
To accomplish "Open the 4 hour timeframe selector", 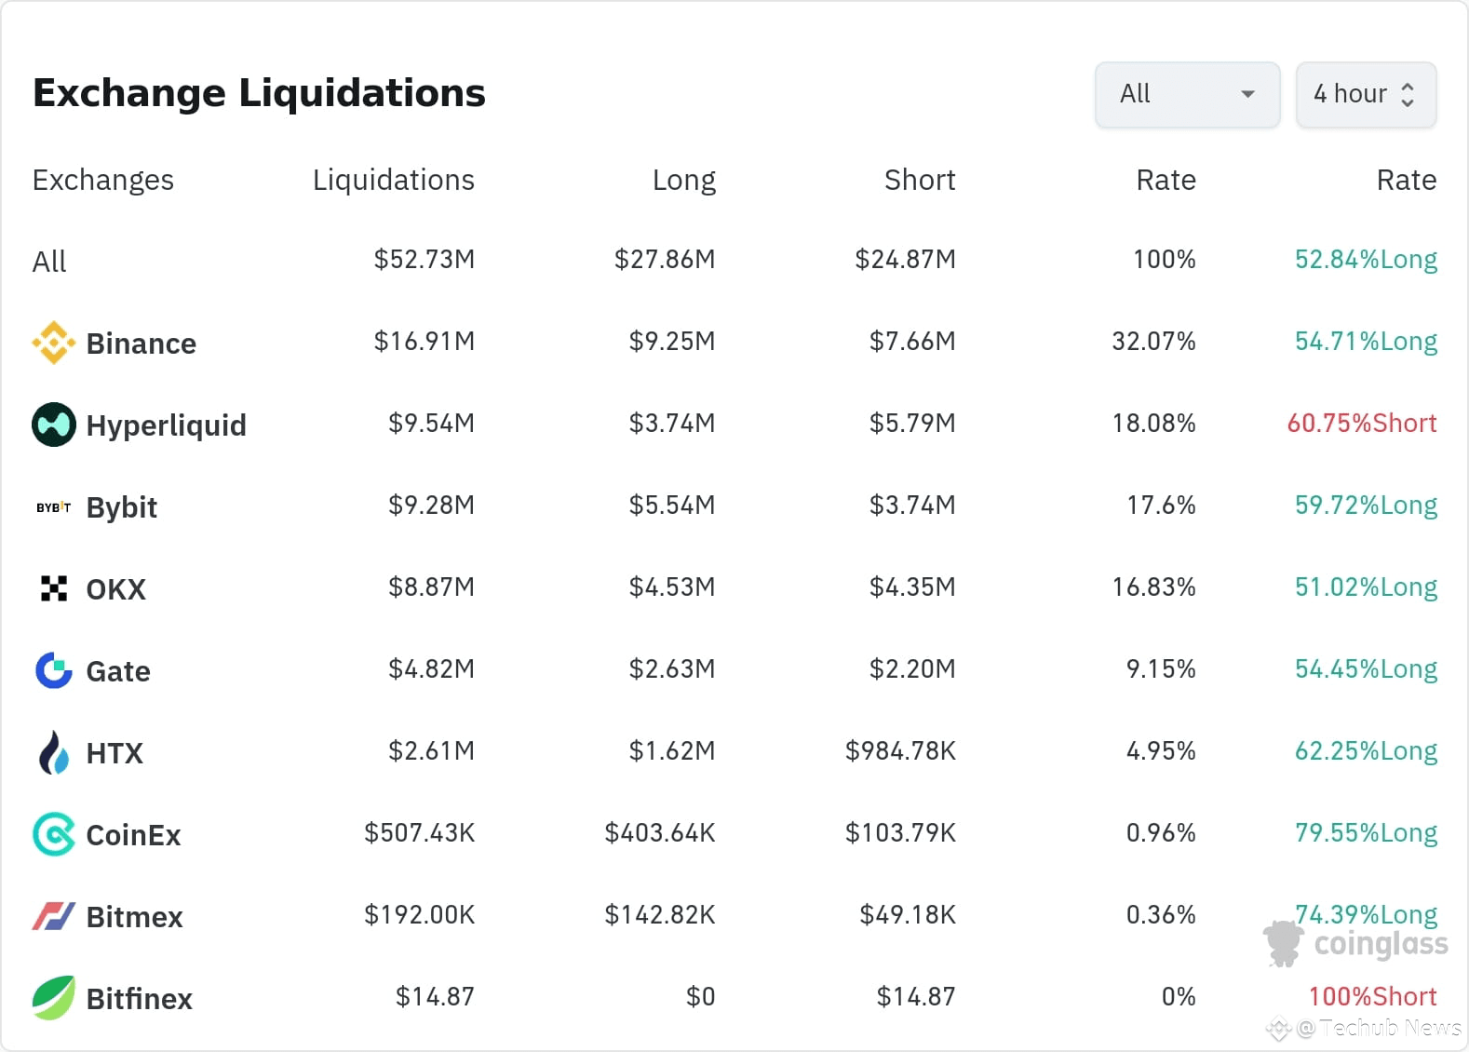I will pos(1365,94).
